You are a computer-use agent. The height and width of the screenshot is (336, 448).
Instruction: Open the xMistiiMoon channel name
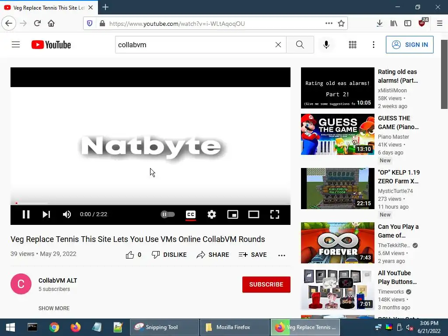392,90
